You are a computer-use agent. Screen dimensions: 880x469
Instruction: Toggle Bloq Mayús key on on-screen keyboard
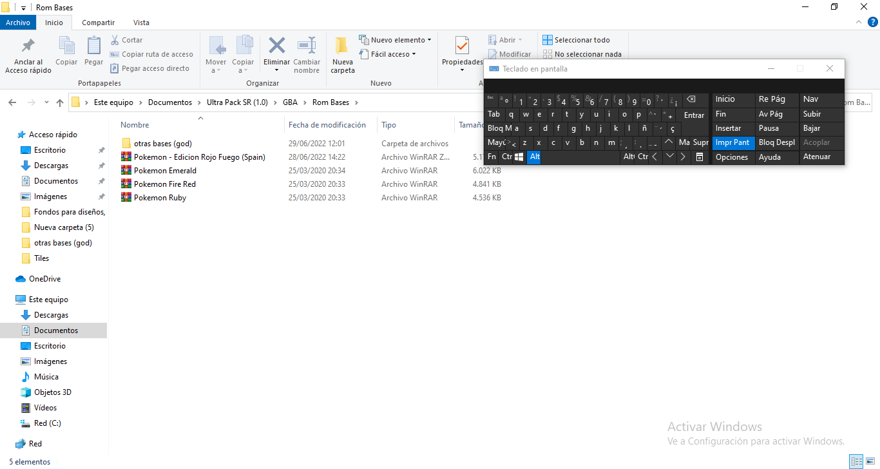pyautogui.click(x=503, y=128)
